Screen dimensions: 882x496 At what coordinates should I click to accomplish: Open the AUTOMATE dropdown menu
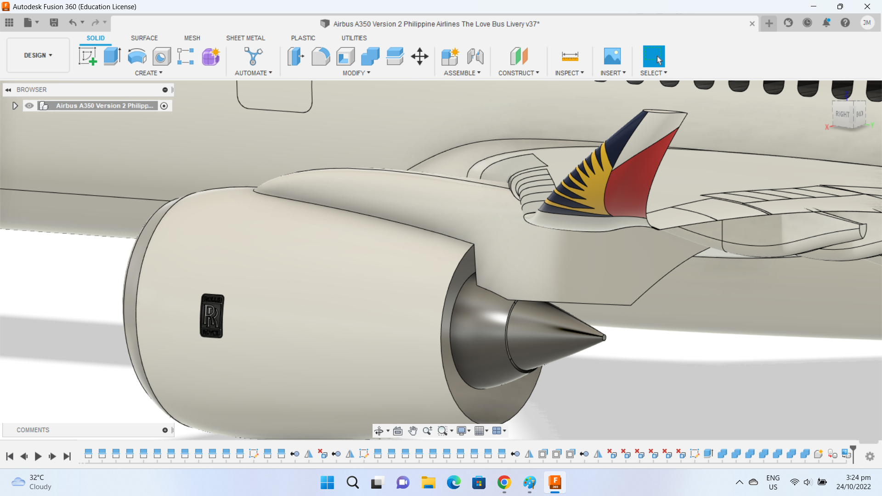click(x=253, y=73)
